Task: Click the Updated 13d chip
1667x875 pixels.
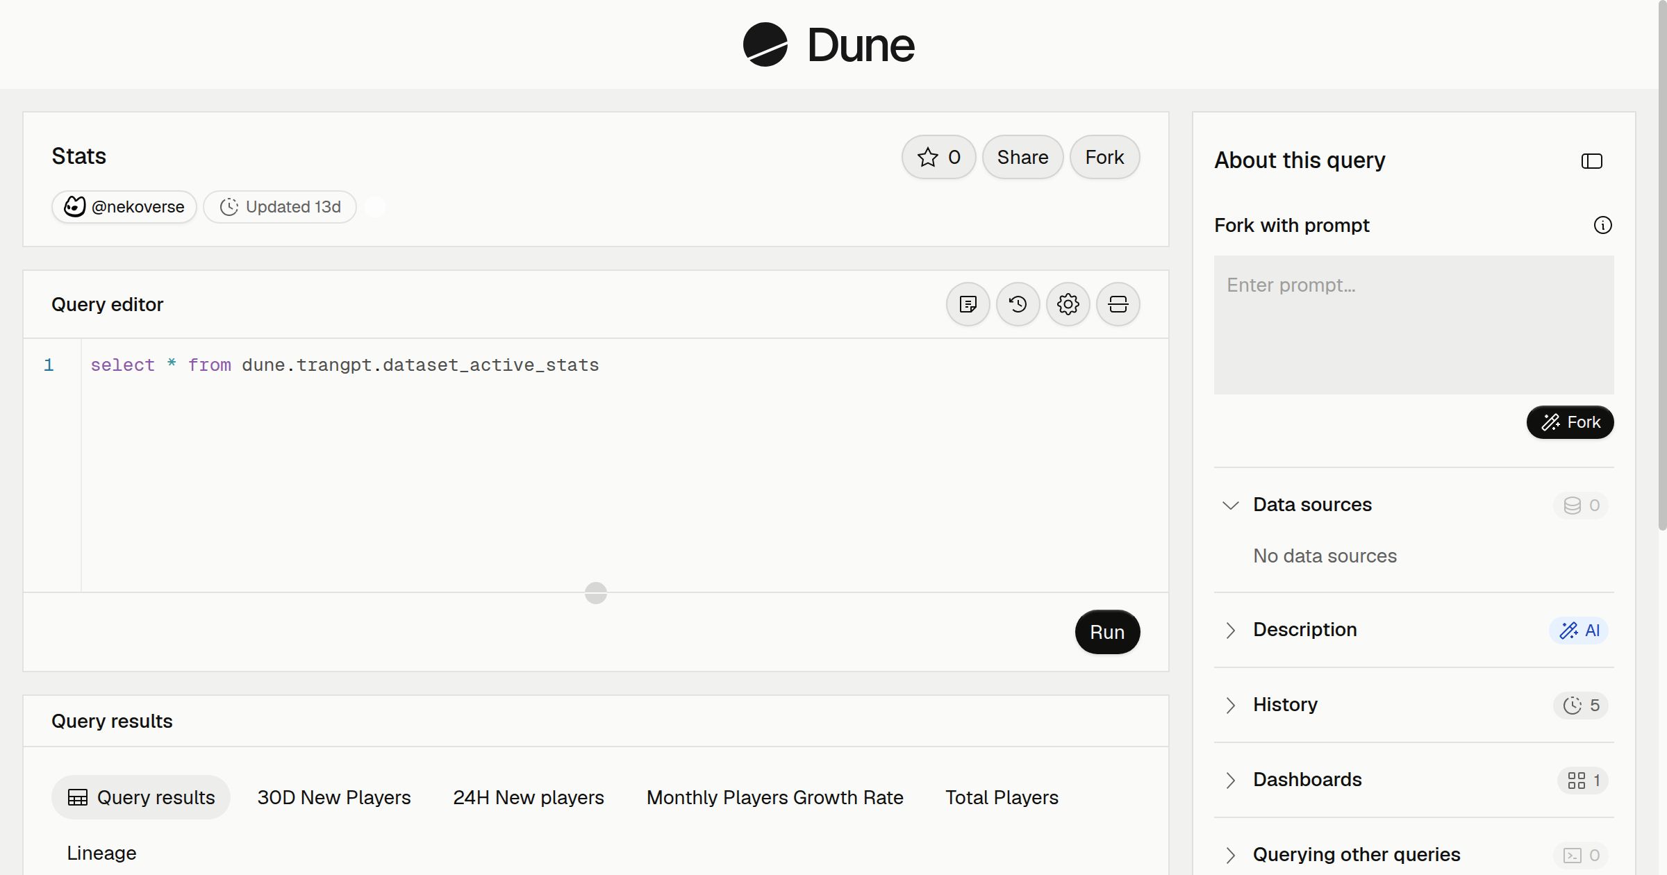Action: 280,207
